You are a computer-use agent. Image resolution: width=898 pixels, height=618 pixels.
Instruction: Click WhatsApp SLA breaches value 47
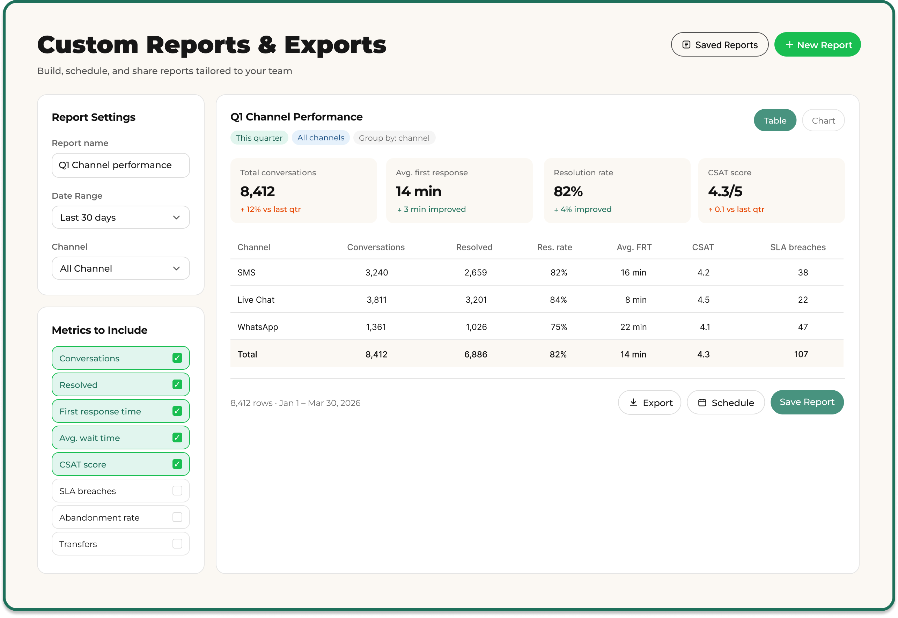tap(803, 327)
